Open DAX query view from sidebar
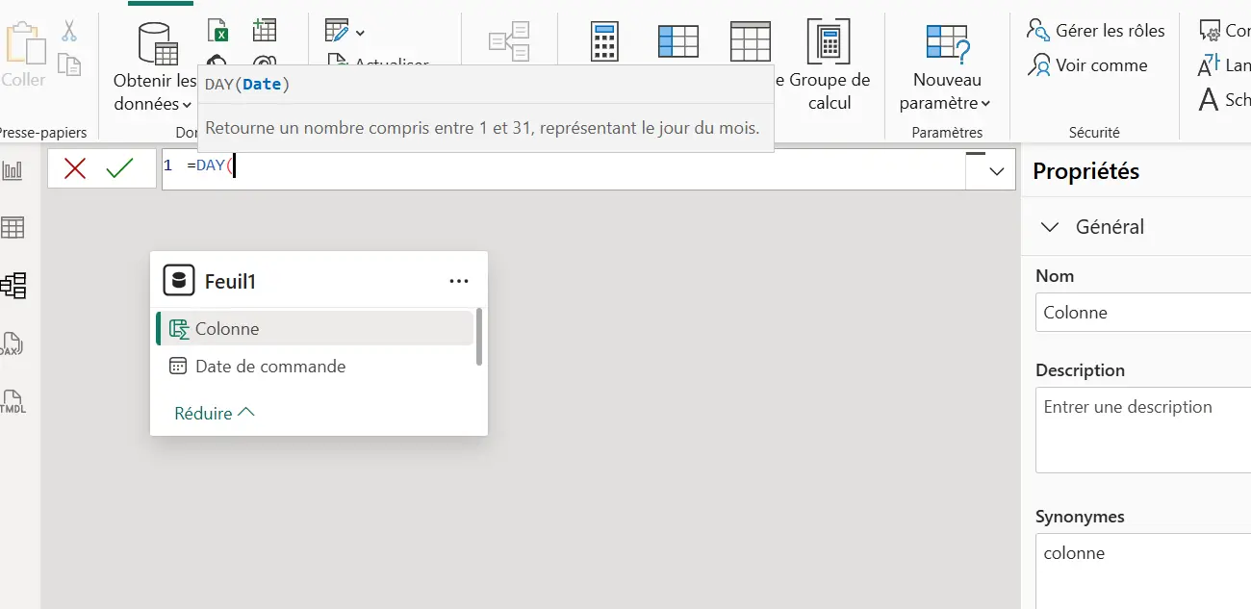The height and width of the screenshot is (609, 1251). click(12, 343)
